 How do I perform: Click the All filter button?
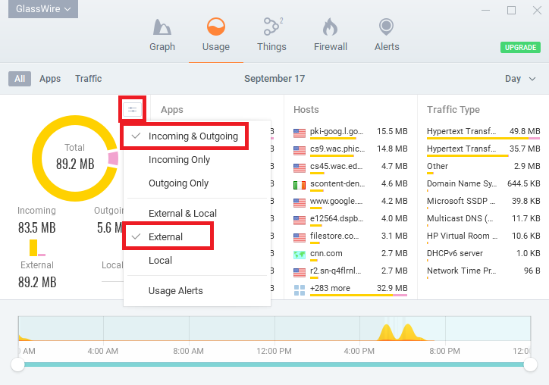20,79
